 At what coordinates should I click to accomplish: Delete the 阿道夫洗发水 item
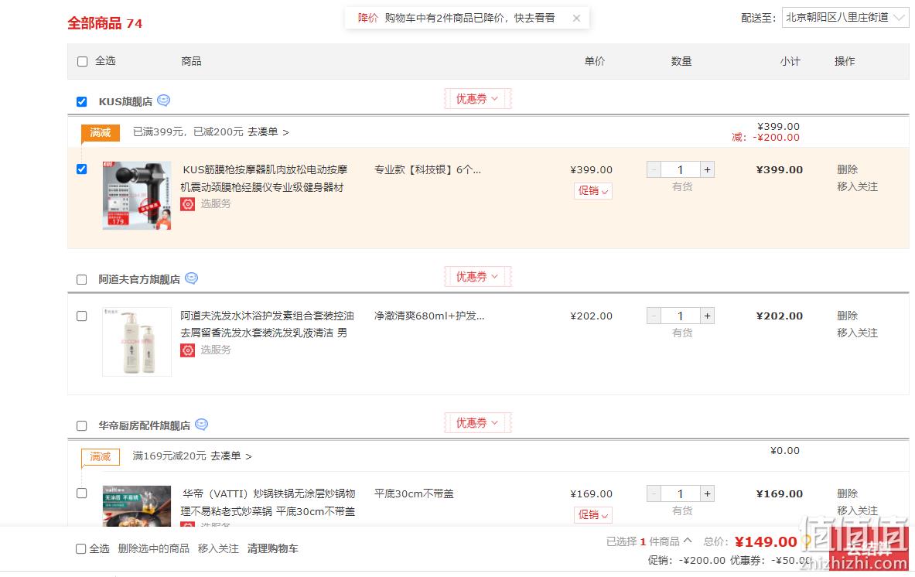(x=847, y=316)
